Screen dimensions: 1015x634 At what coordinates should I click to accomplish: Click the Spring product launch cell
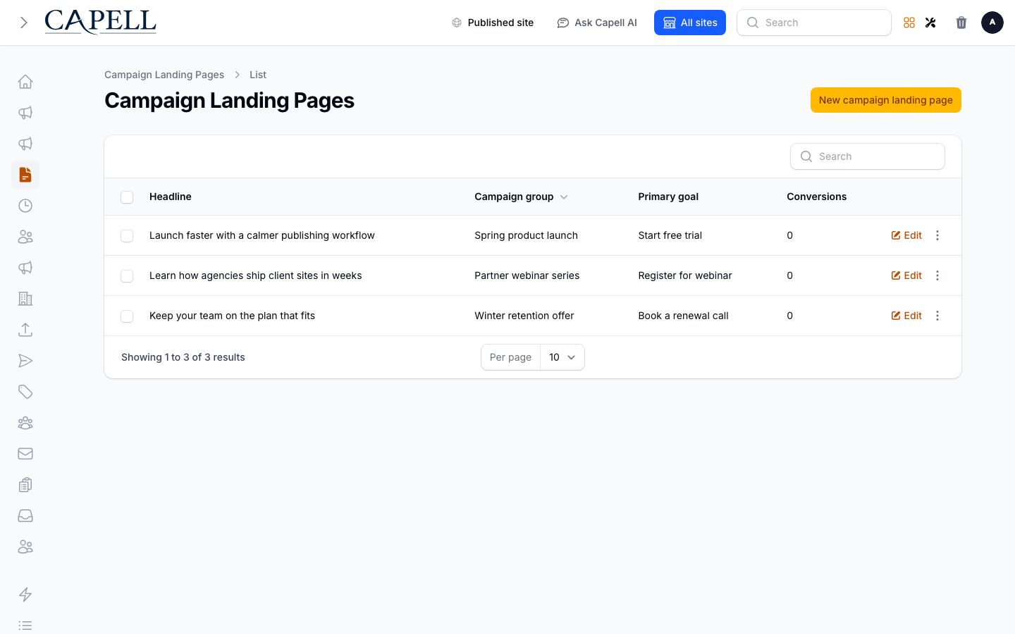[x=526, y=235]
